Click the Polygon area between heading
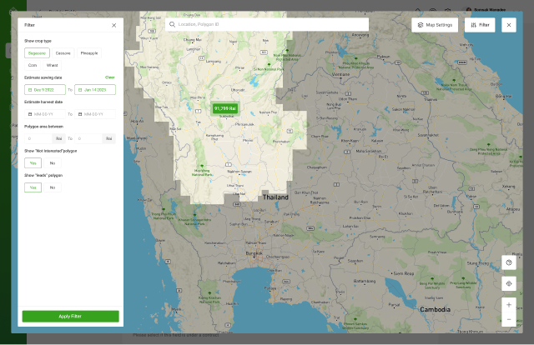The width and height of the screenshot is (534, 345). pos(43,127)
